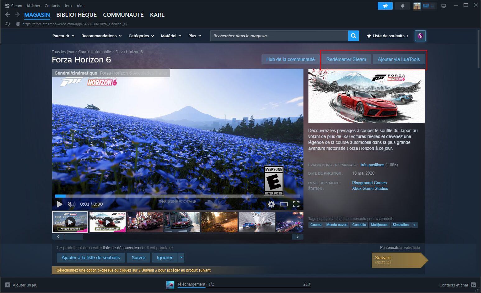Open the Aide menu

coord(81,6)
